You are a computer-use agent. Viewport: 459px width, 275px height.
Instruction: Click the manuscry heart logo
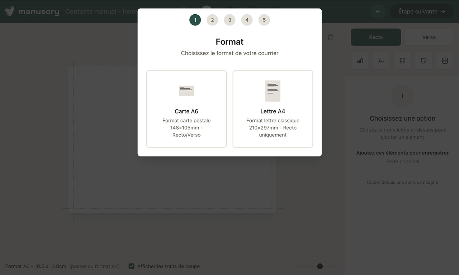coord(10,11)
